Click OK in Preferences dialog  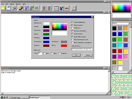point(76,55)
